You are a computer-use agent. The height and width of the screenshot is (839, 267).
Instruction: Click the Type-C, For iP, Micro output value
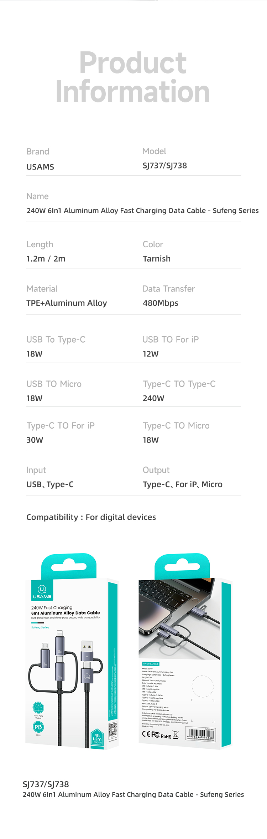(x=183, y=484)
